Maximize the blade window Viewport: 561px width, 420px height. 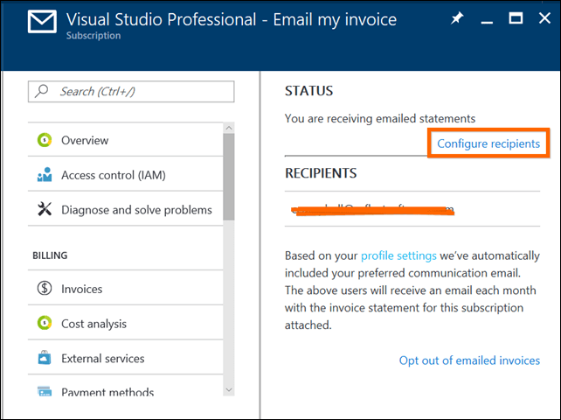pos(516,18)
